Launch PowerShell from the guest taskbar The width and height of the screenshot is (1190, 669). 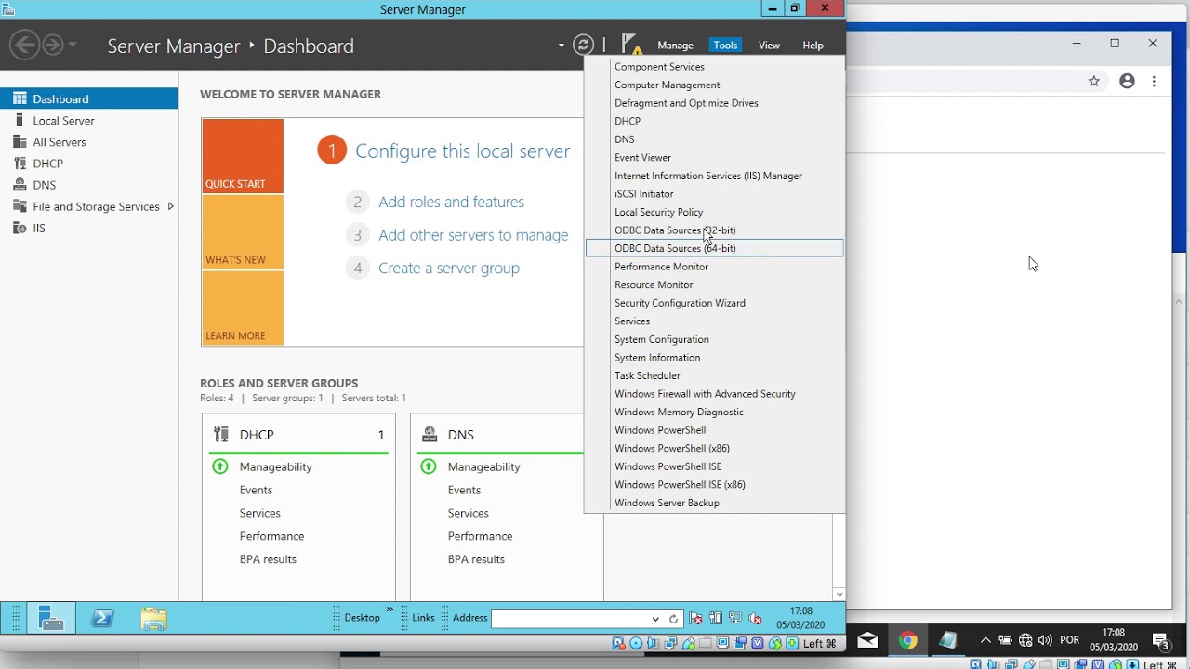pos(102,618)
